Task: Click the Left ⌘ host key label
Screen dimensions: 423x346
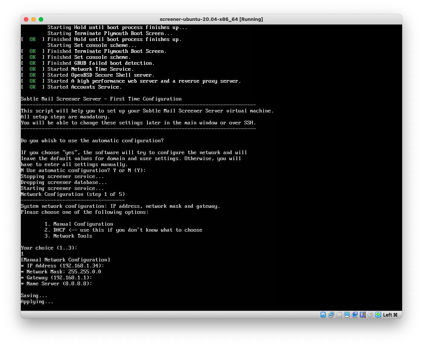Action: (390, 315)
